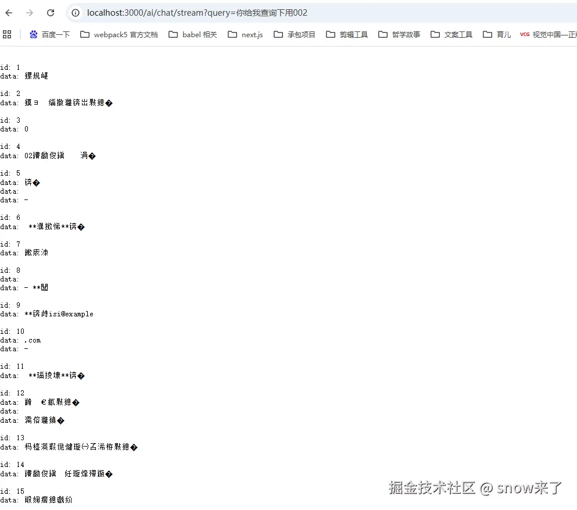577x510 pixels.
Task: Click the 'id: 6' line
Action: (x=10, y=217)
